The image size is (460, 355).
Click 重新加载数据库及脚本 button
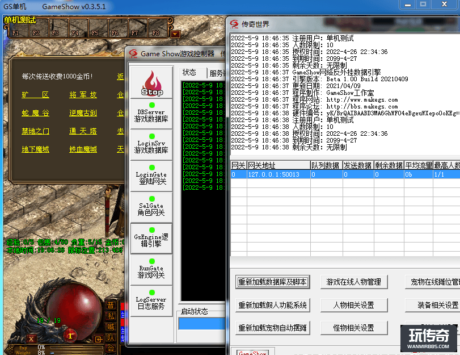pos(272,282)
